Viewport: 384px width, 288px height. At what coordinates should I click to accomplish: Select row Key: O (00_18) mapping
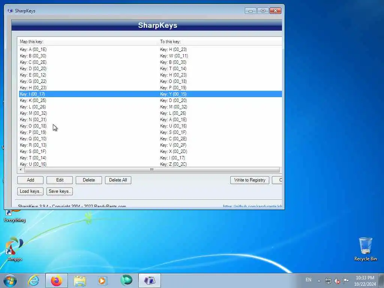pyautogui.click(x=150, y=126)
